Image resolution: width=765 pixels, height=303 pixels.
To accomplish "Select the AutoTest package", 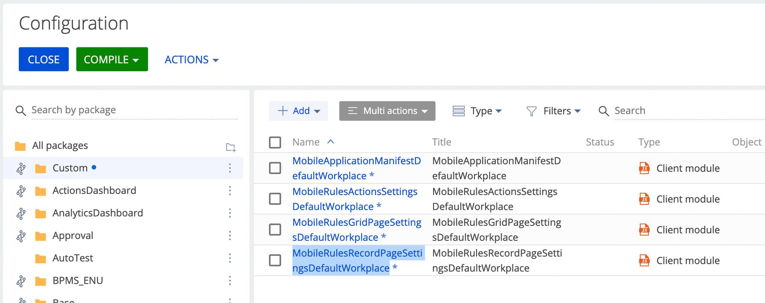I will 73,258.
